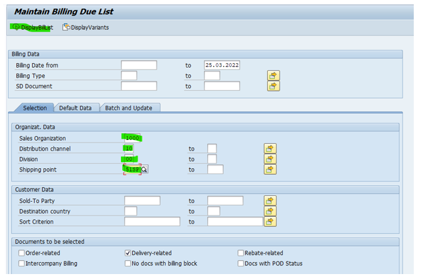Click the Billing Date from field
Screen dimensions: 421x278
pos(139,65)
